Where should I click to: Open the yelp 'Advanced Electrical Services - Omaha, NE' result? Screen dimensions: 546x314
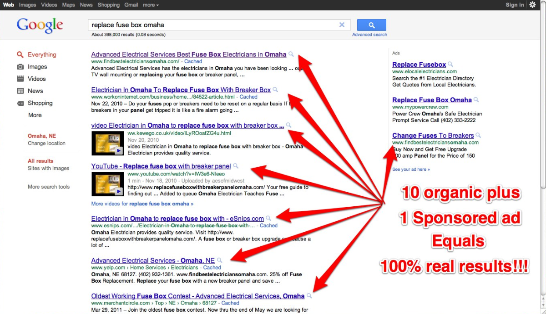[153, 261]
